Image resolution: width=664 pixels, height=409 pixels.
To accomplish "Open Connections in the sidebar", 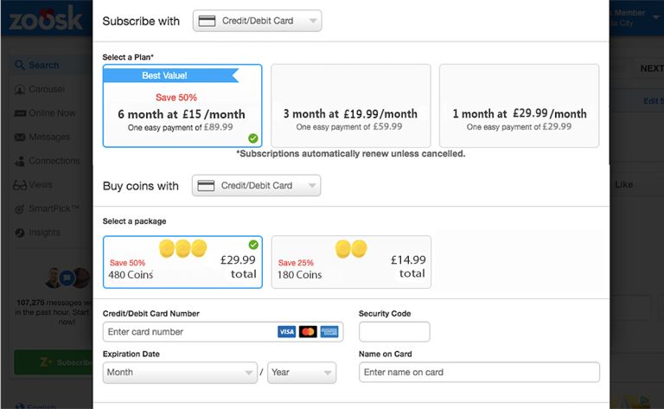I will pos(54,161).
